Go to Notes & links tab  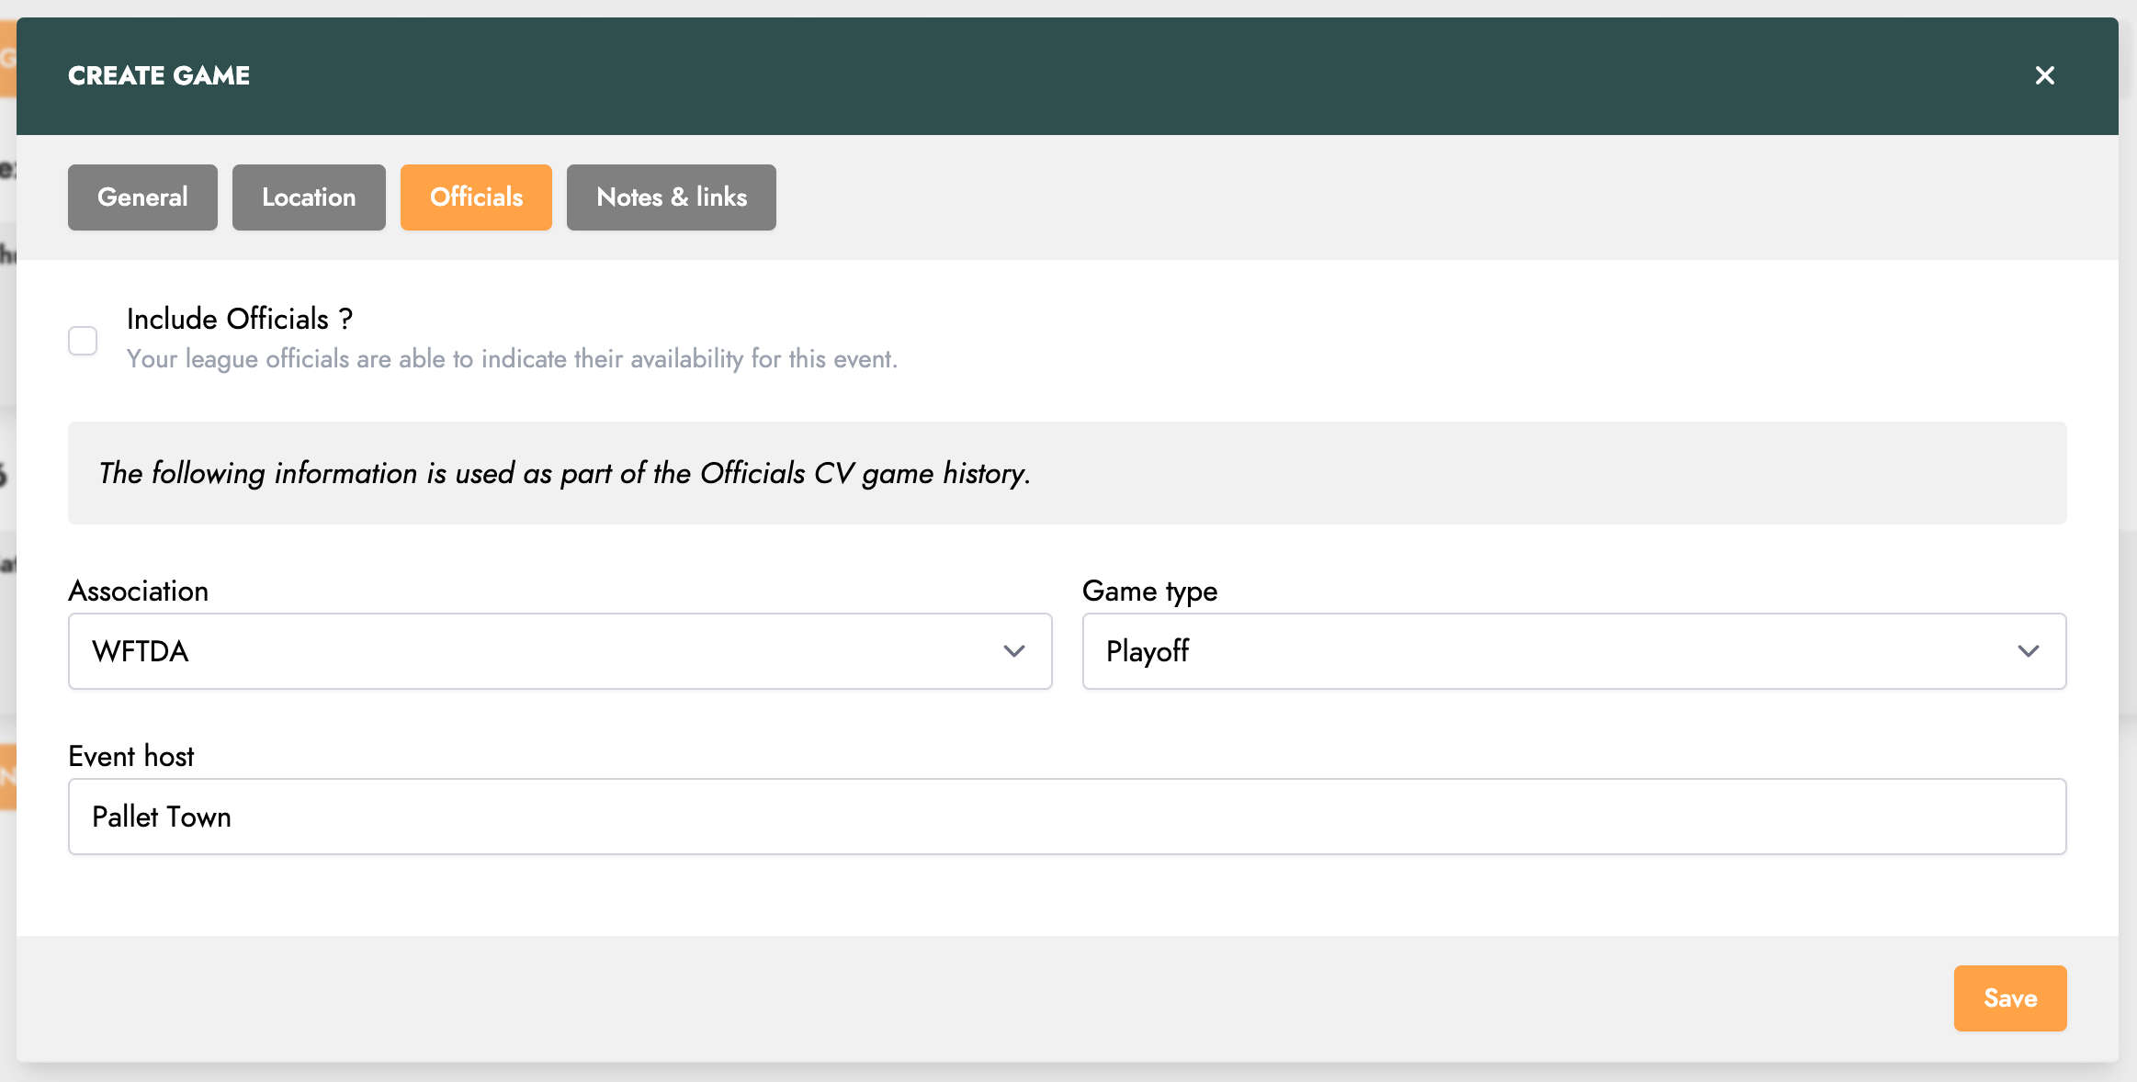coord(671,197)
